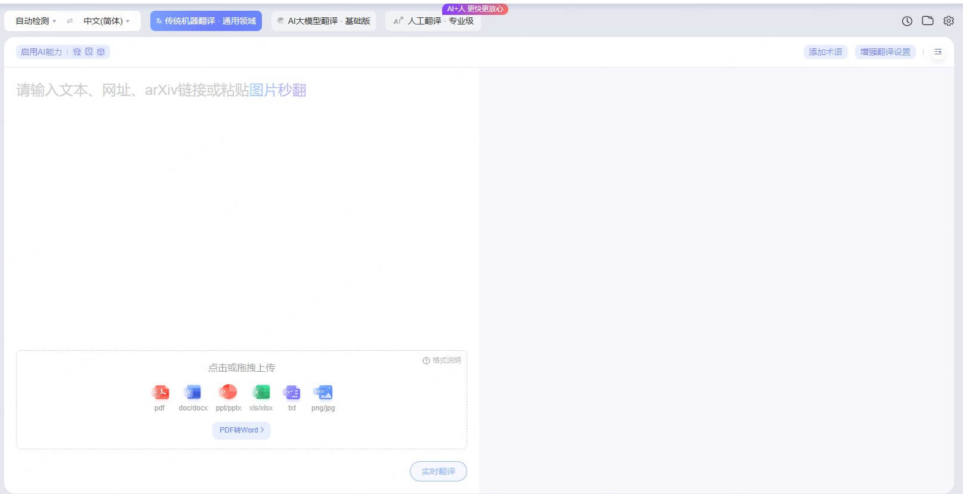
Task: Open the 自动检测 source language dropdown
Action: [36, 21]
